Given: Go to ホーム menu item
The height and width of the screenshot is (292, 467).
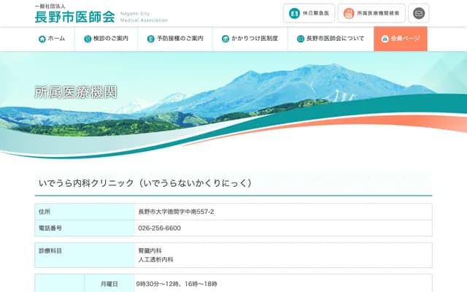Looking at the screenshot, I should [x=52, y=39].
